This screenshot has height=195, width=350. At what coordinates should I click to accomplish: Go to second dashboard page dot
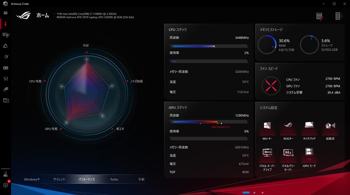[x=254, y=193]
